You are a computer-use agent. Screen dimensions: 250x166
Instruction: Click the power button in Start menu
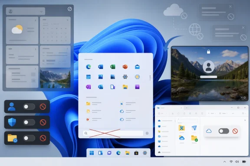(147, 133)
